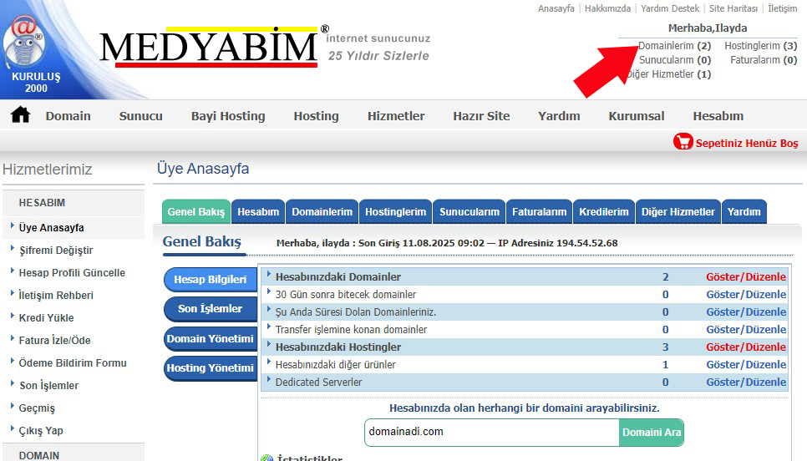Open İletişim Rehberi in the sidebar
Viewport: 807px width, 461px height.
click(56, 296)
